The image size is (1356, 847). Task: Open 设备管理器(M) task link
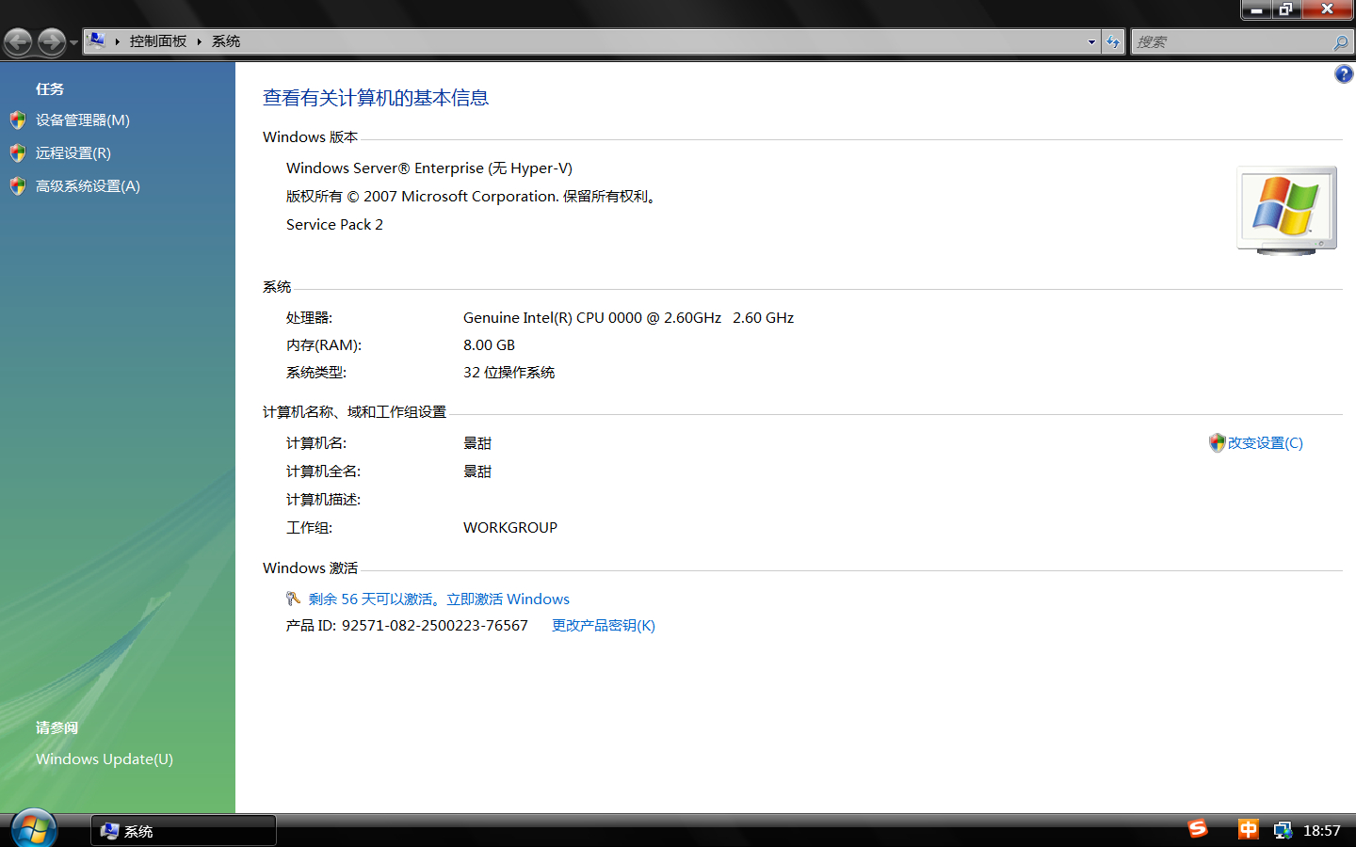tap(83, 120)
